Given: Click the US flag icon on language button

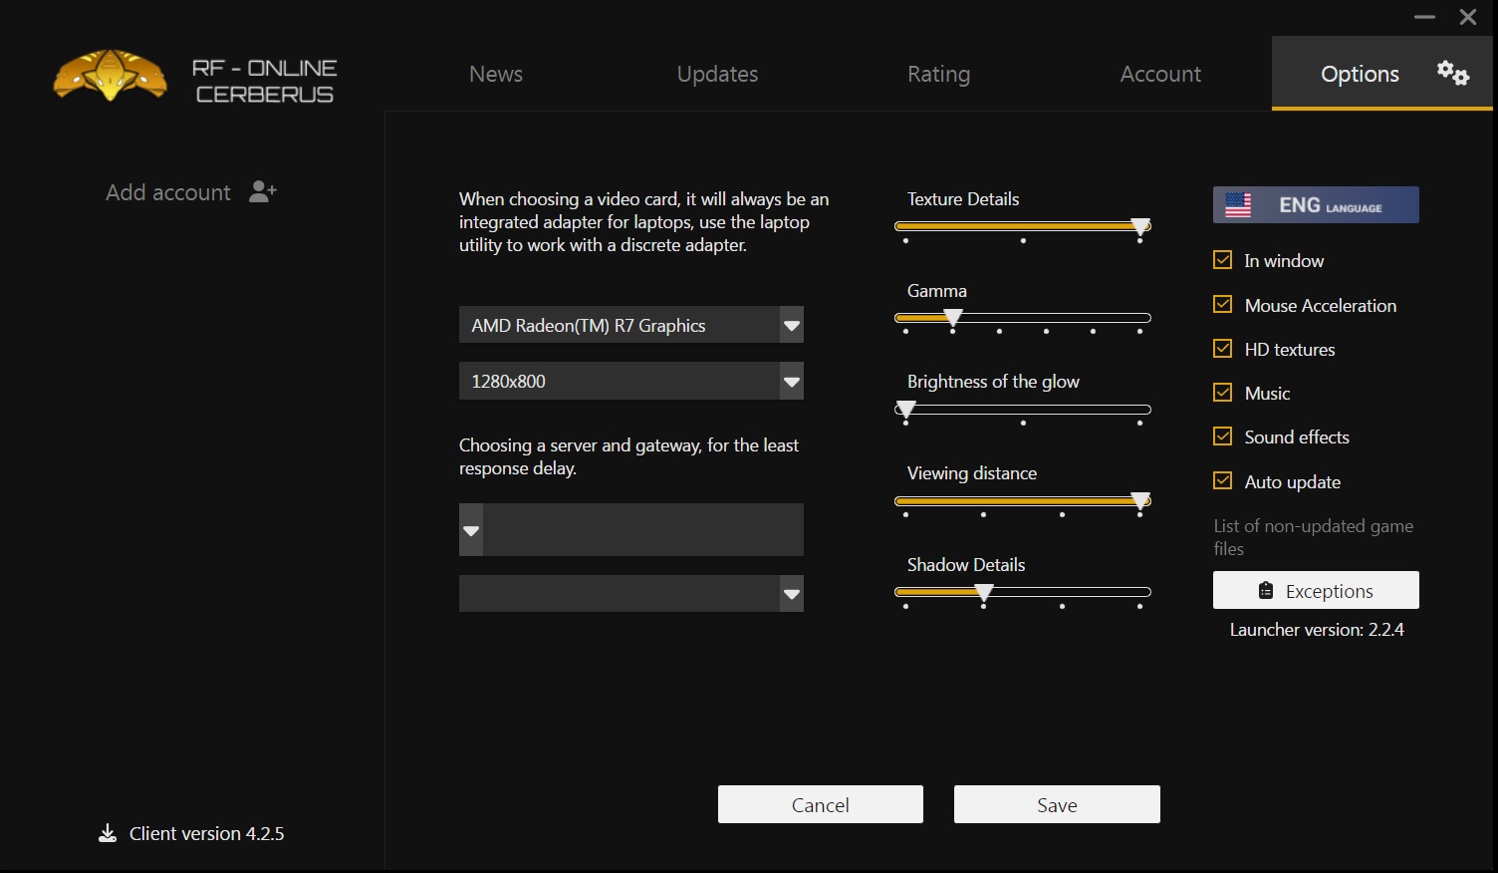Looking at the screenshot, I should click(x=1238, y=205).
